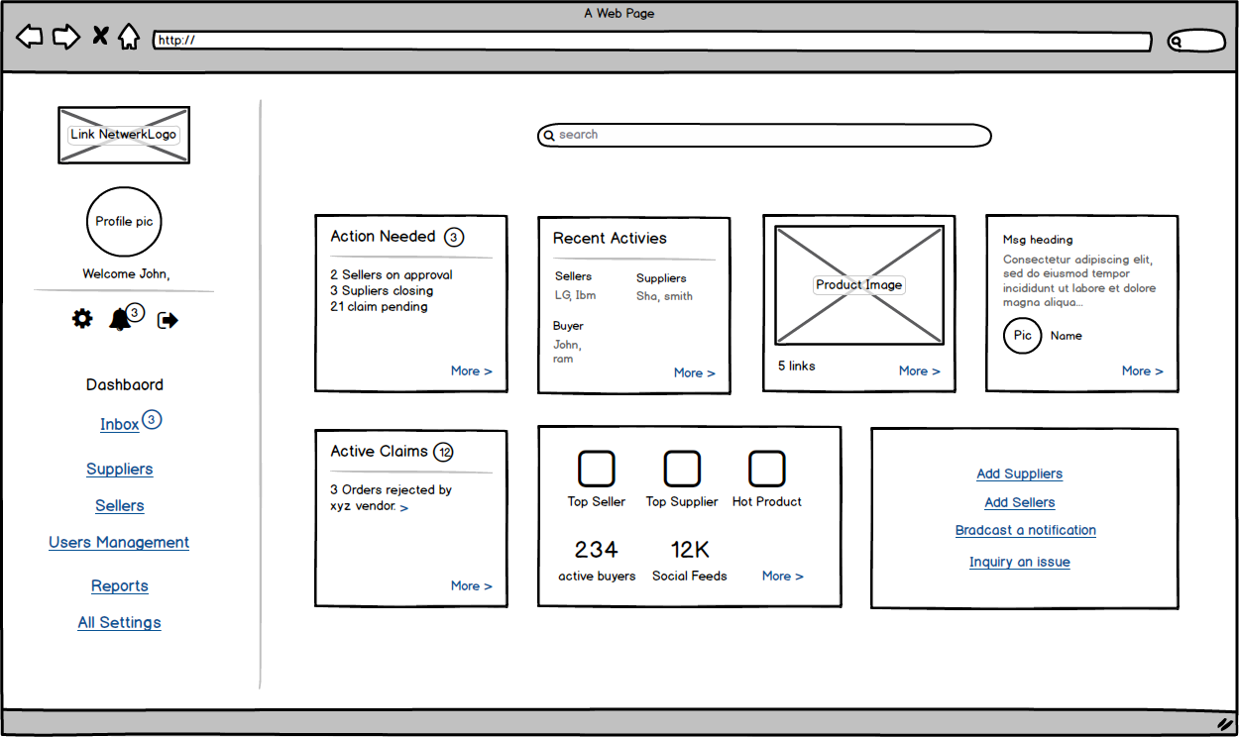Image resolution: width=1239 pixels, height=737 pixels.
Task: Click the Top Supplier icon
Action: tap(682, 469)
